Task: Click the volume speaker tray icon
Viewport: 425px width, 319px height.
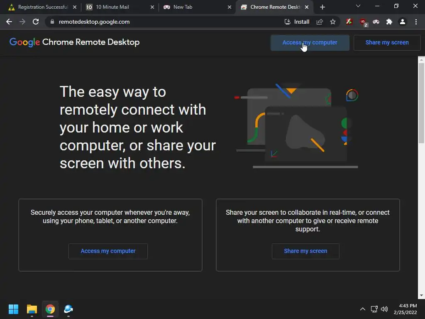Action: (384, 309)
